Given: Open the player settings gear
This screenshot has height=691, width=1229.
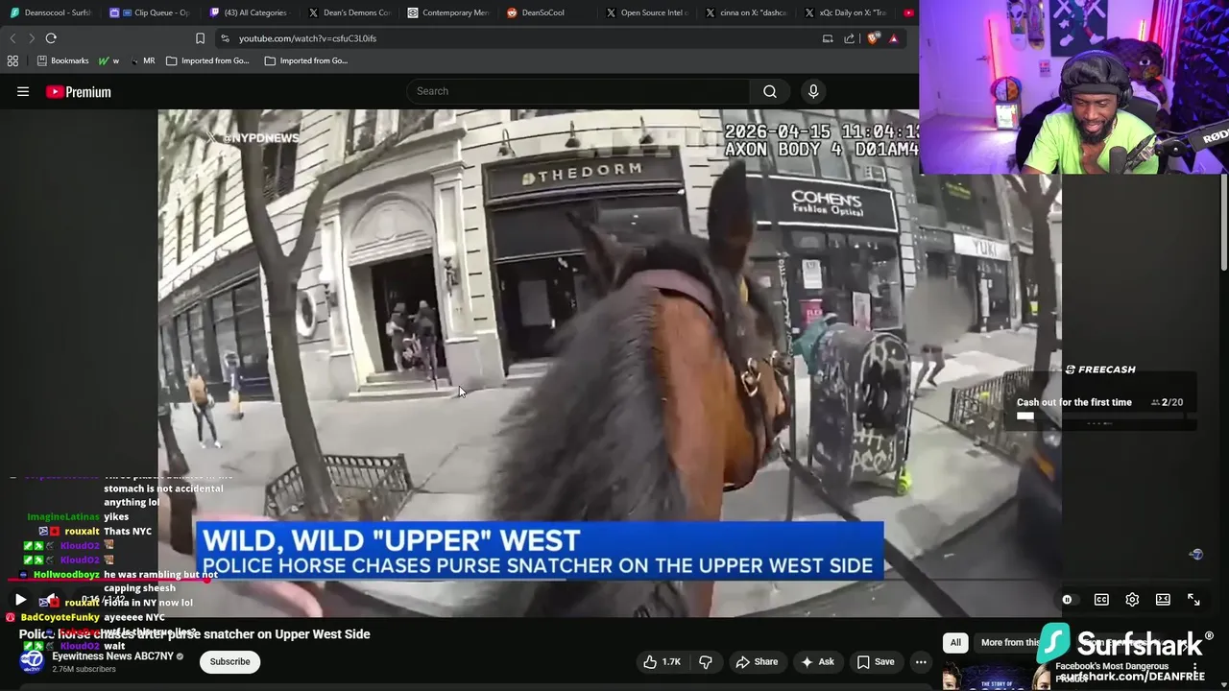Looking at the screenshot, I should [1132, 600].
